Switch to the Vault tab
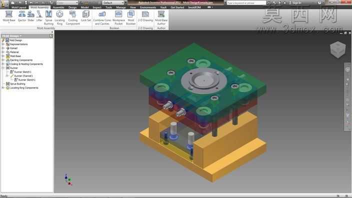 [x=163, y=7]
